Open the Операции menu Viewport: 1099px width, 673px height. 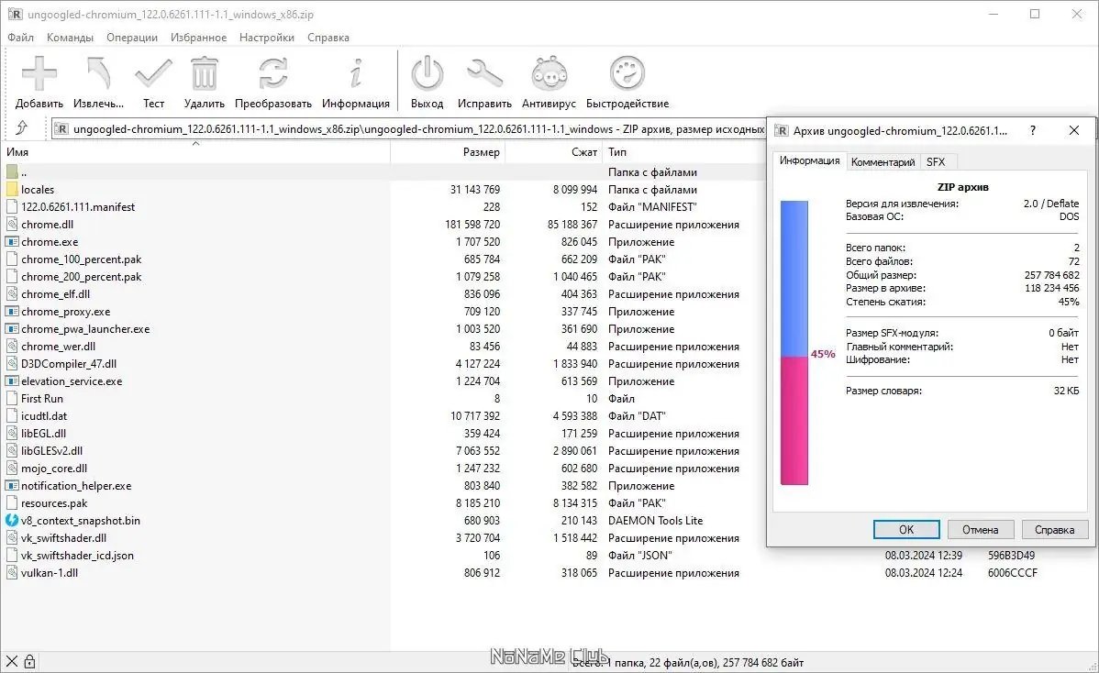pos(132,37)
